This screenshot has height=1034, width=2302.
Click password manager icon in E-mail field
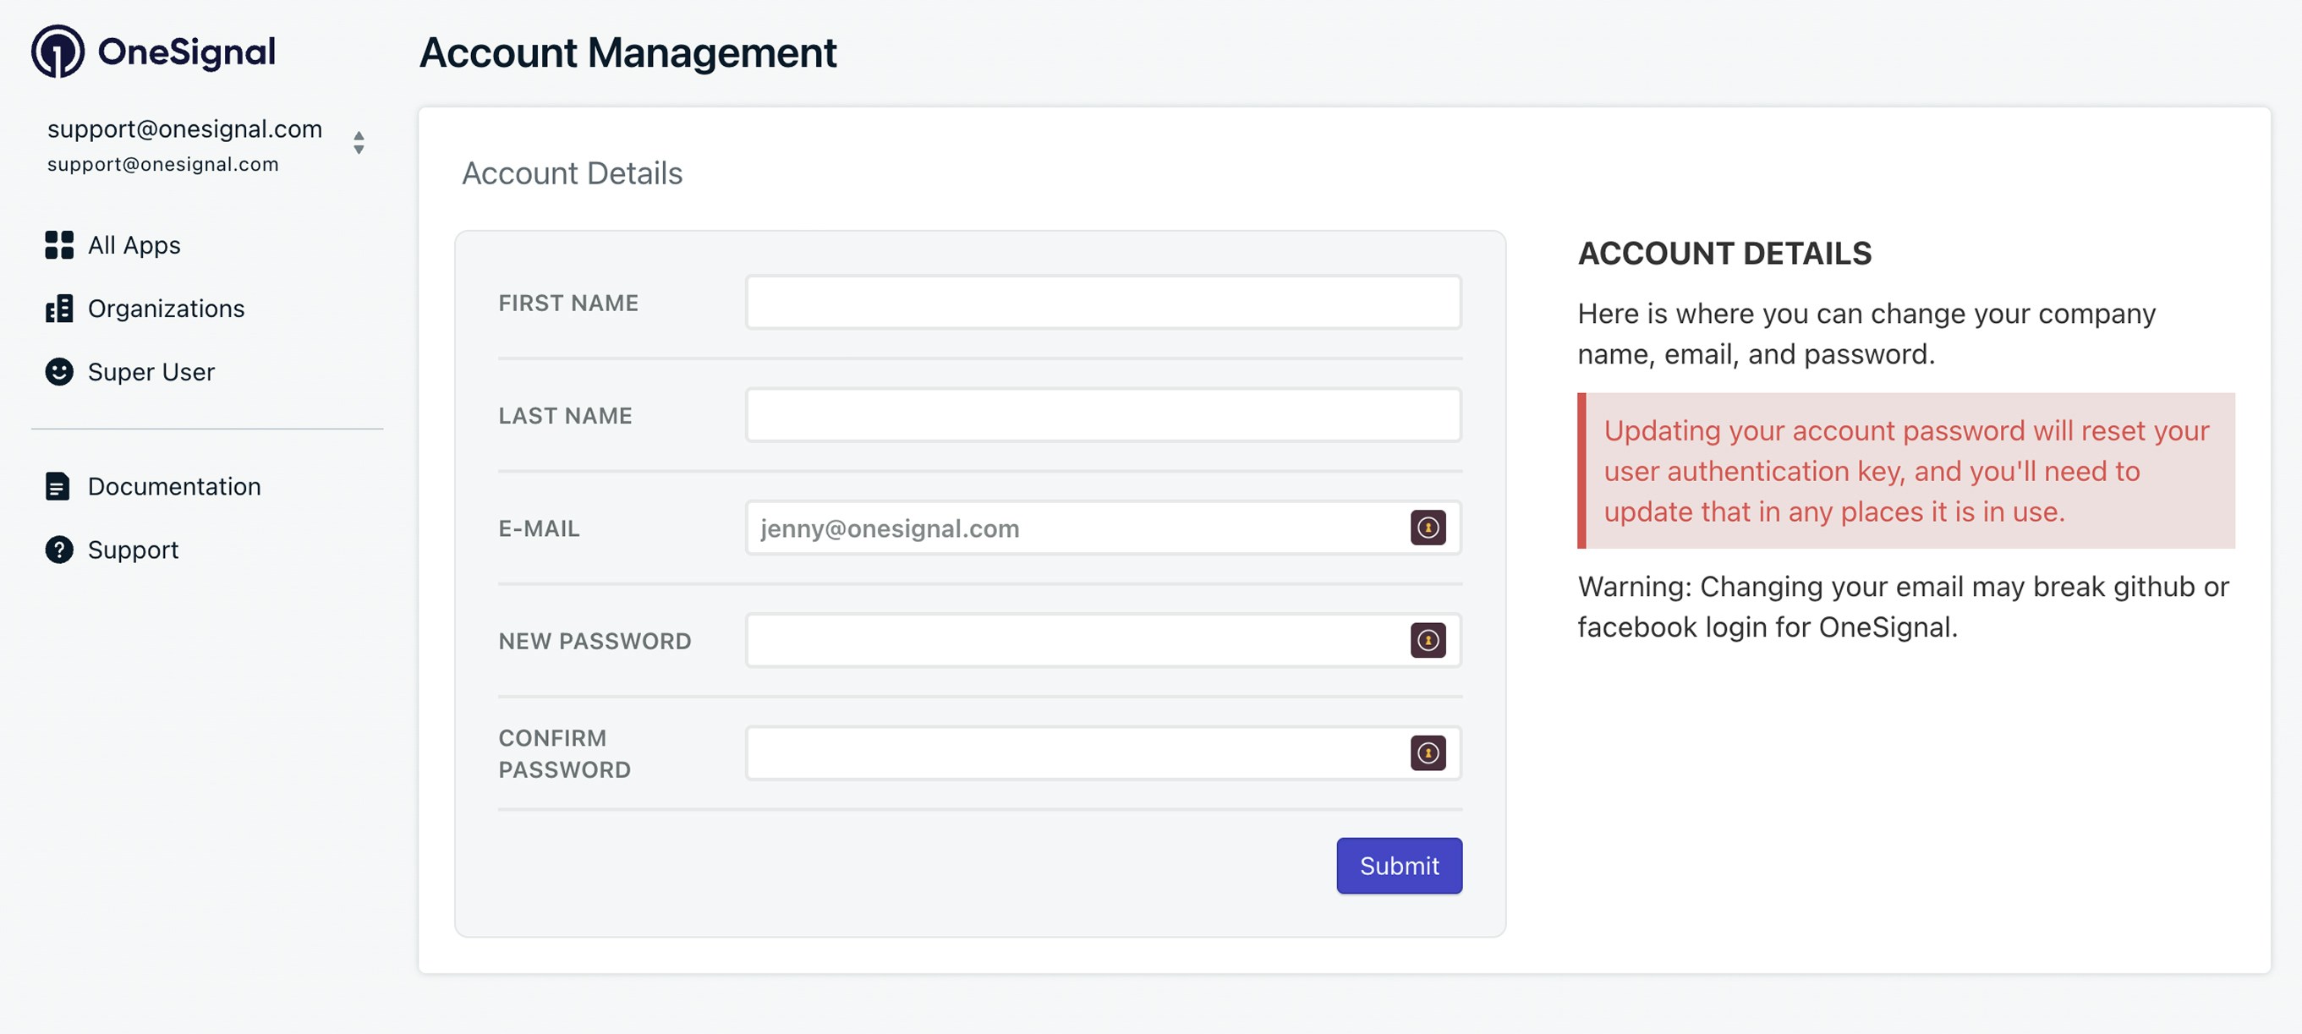tap(1428, 528)
